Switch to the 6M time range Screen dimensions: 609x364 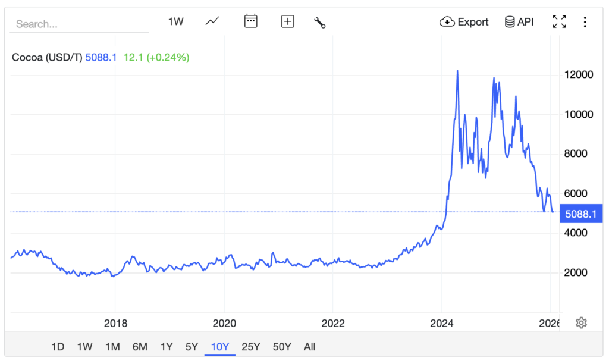point(140,347)
